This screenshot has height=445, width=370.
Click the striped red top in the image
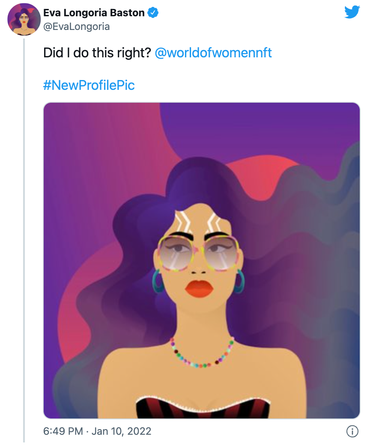point(203,407)
